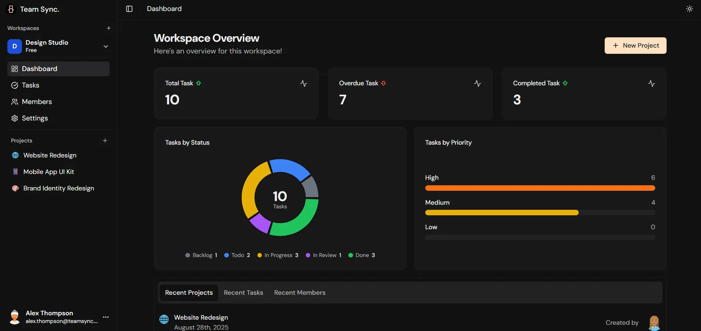Add a new workspace with plus icon
This screenshot has height=331, width=701.
click(108, 28)
